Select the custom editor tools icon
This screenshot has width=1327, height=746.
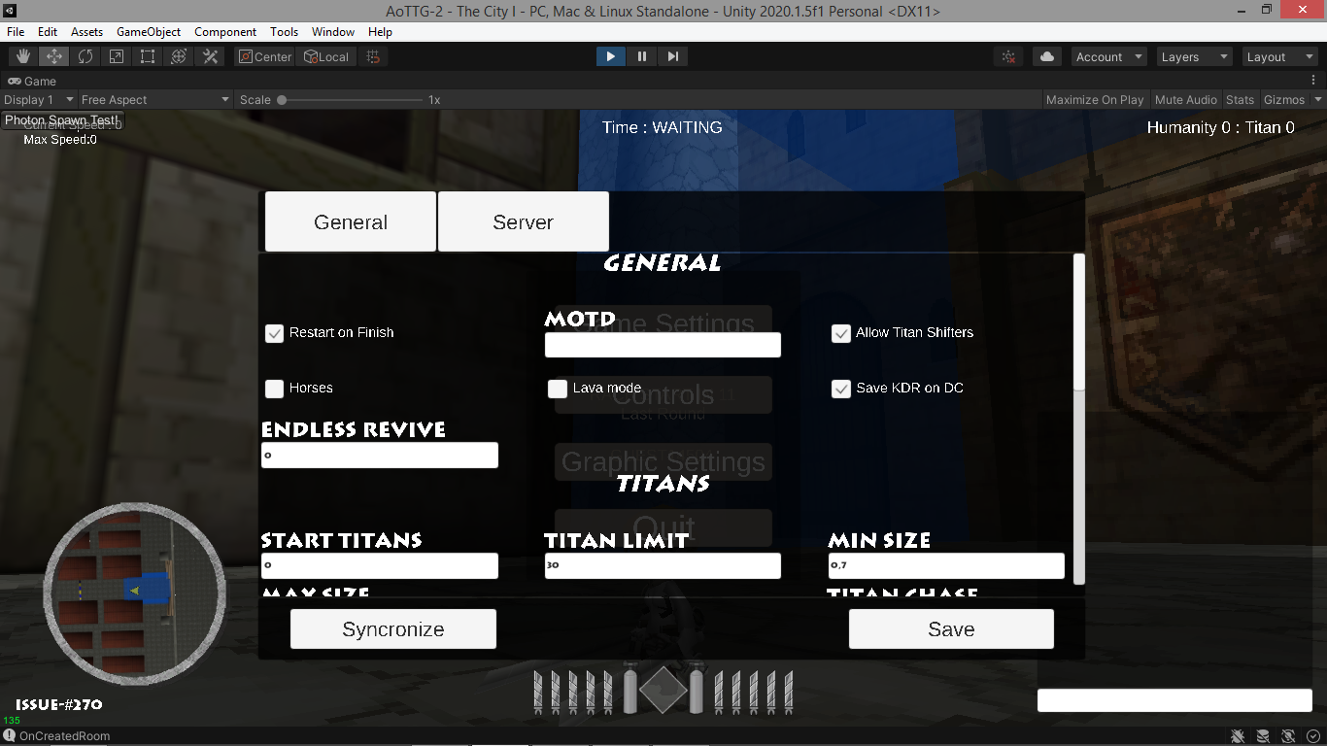click(210, 56)
